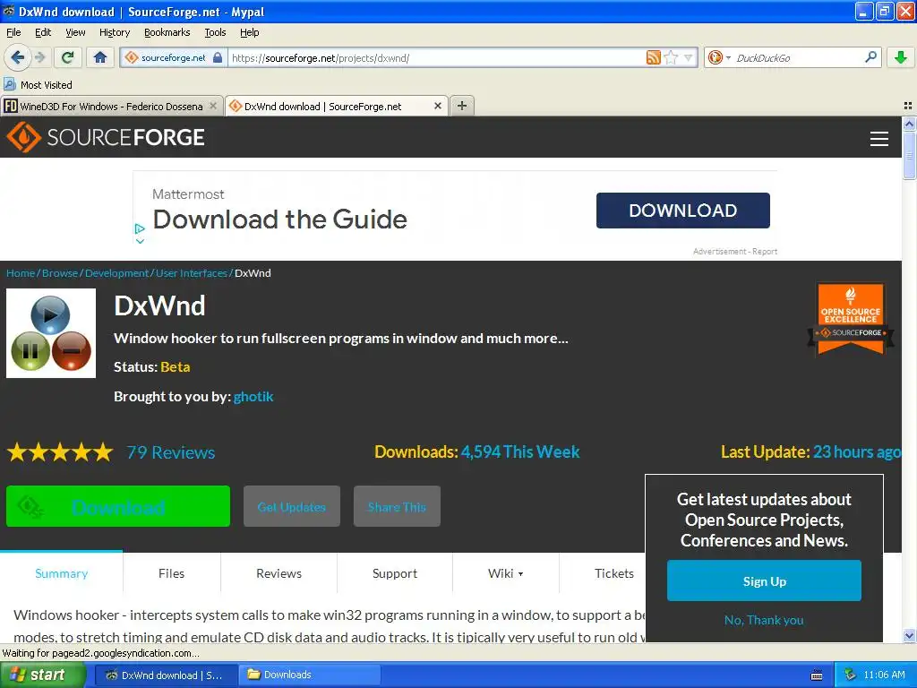Open the ghotik author link

253,397
